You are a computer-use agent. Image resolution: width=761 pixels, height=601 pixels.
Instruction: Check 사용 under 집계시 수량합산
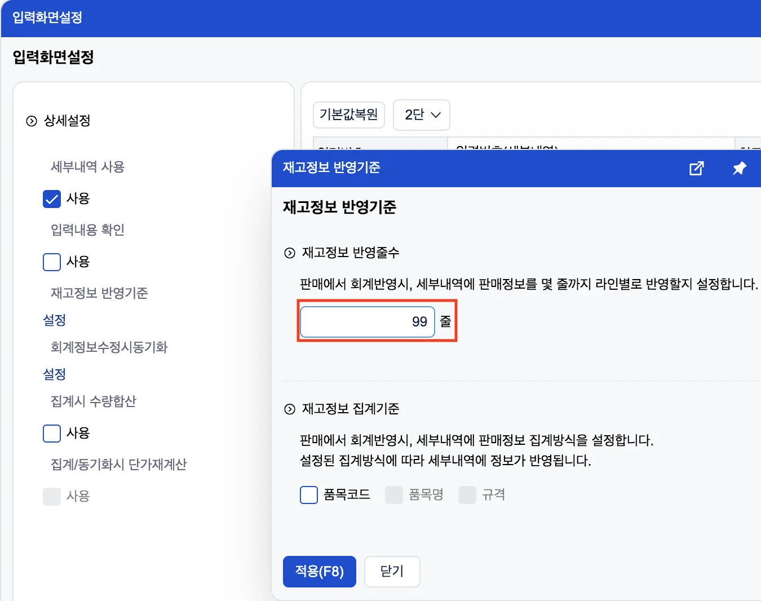52,434
